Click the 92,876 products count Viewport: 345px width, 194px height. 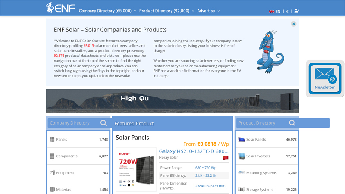point(59,56)
